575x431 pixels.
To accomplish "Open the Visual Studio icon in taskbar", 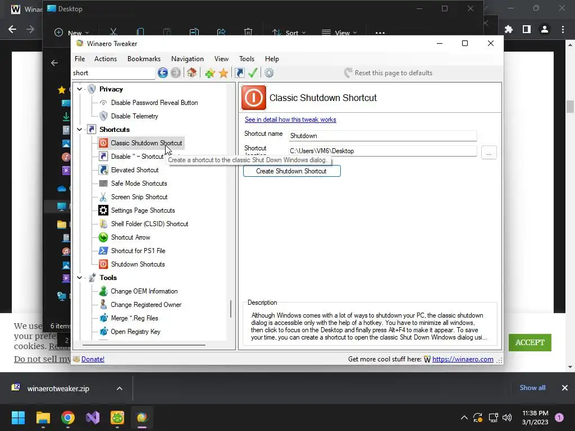I will coord(93,418).
